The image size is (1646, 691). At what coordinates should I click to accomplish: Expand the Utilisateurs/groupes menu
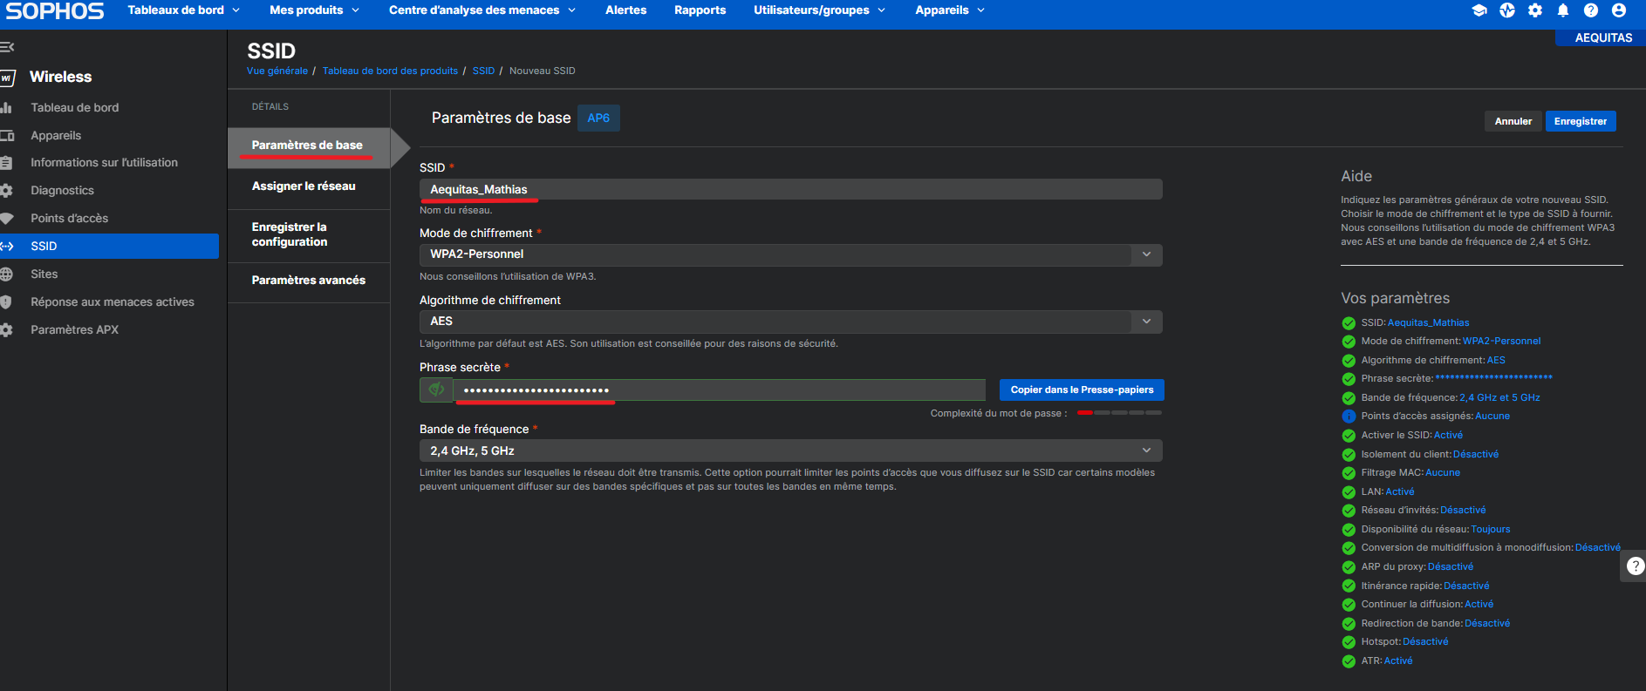pyautogui.click(x=820, y=10)
